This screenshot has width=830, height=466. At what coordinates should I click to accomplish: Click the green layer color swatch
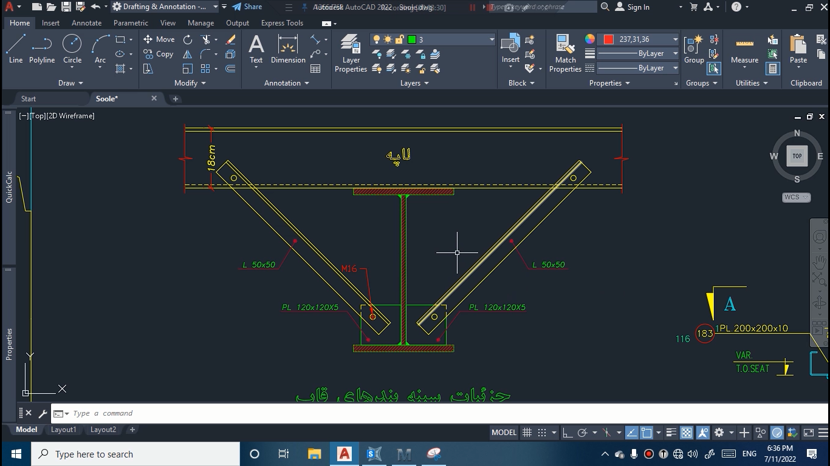tap(411, 39)
